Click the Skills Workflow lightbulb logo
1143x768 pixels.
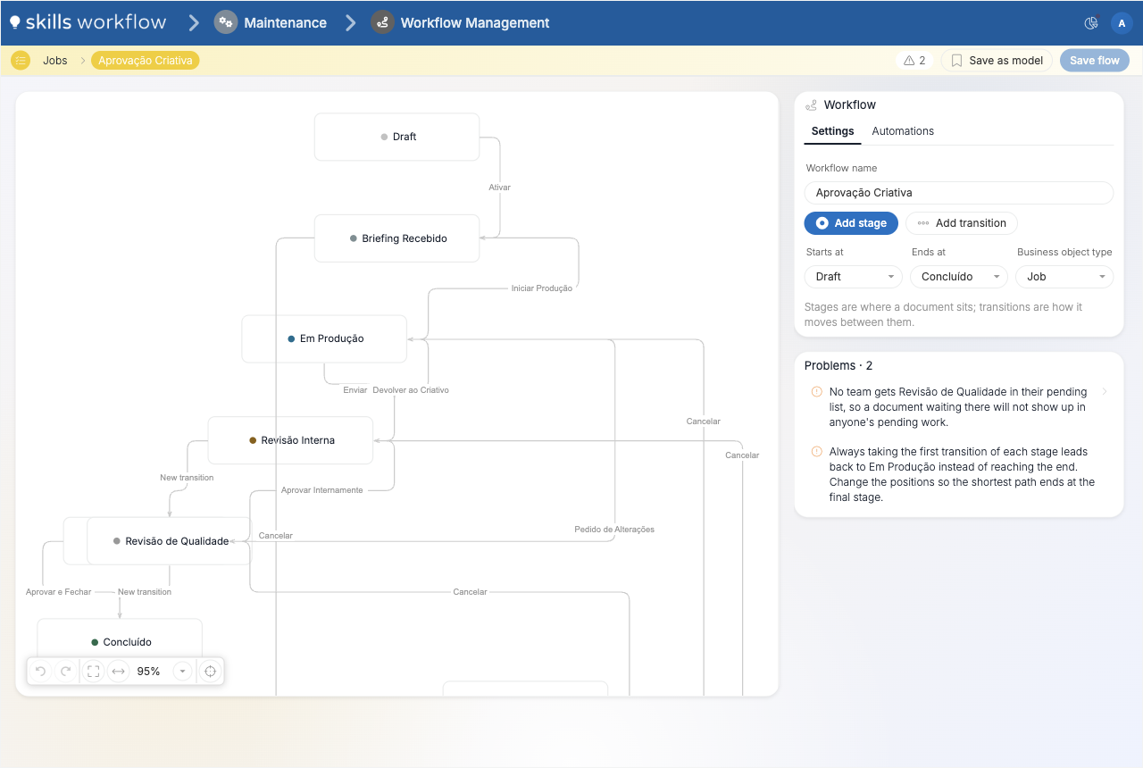coord(15,22)
